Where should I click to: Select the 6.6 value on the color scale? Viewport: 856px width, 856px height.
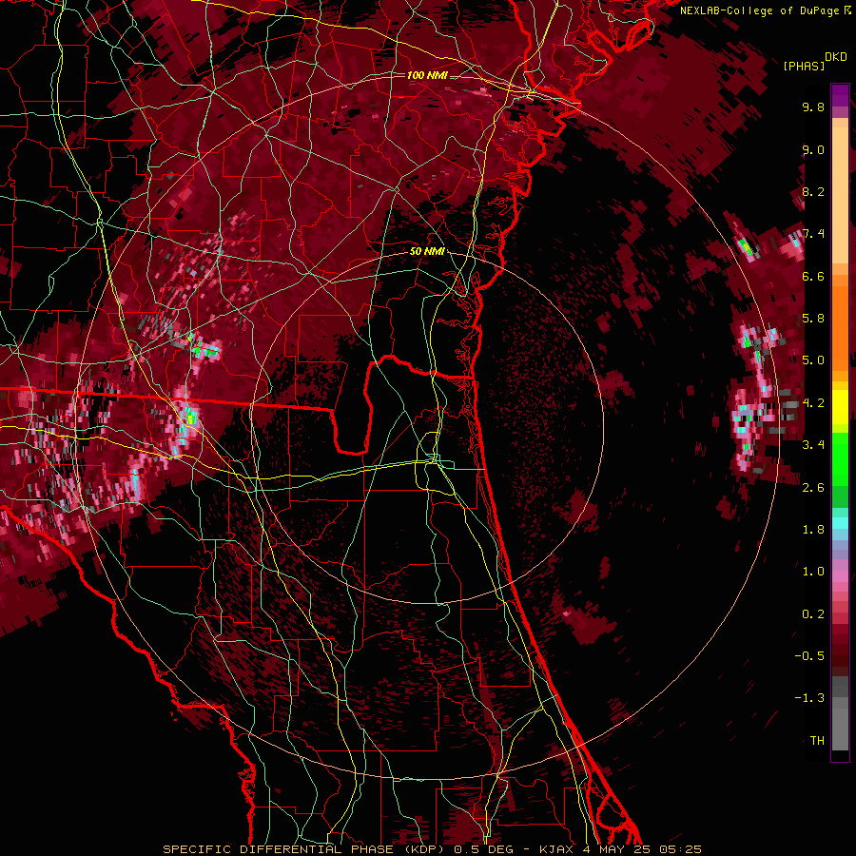pyautogui.click(x=813, y=276)
